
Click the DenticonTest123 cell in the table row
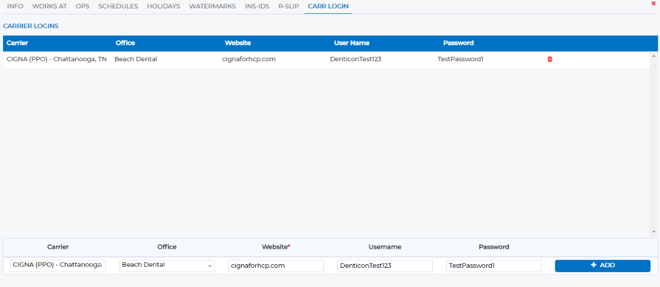(356, 59)
